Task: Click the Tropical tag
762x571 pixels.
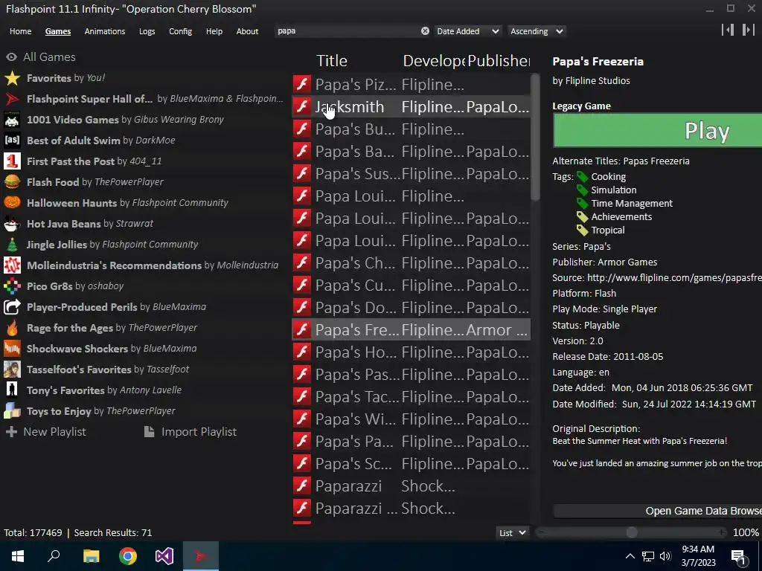Action: (608, 230)
